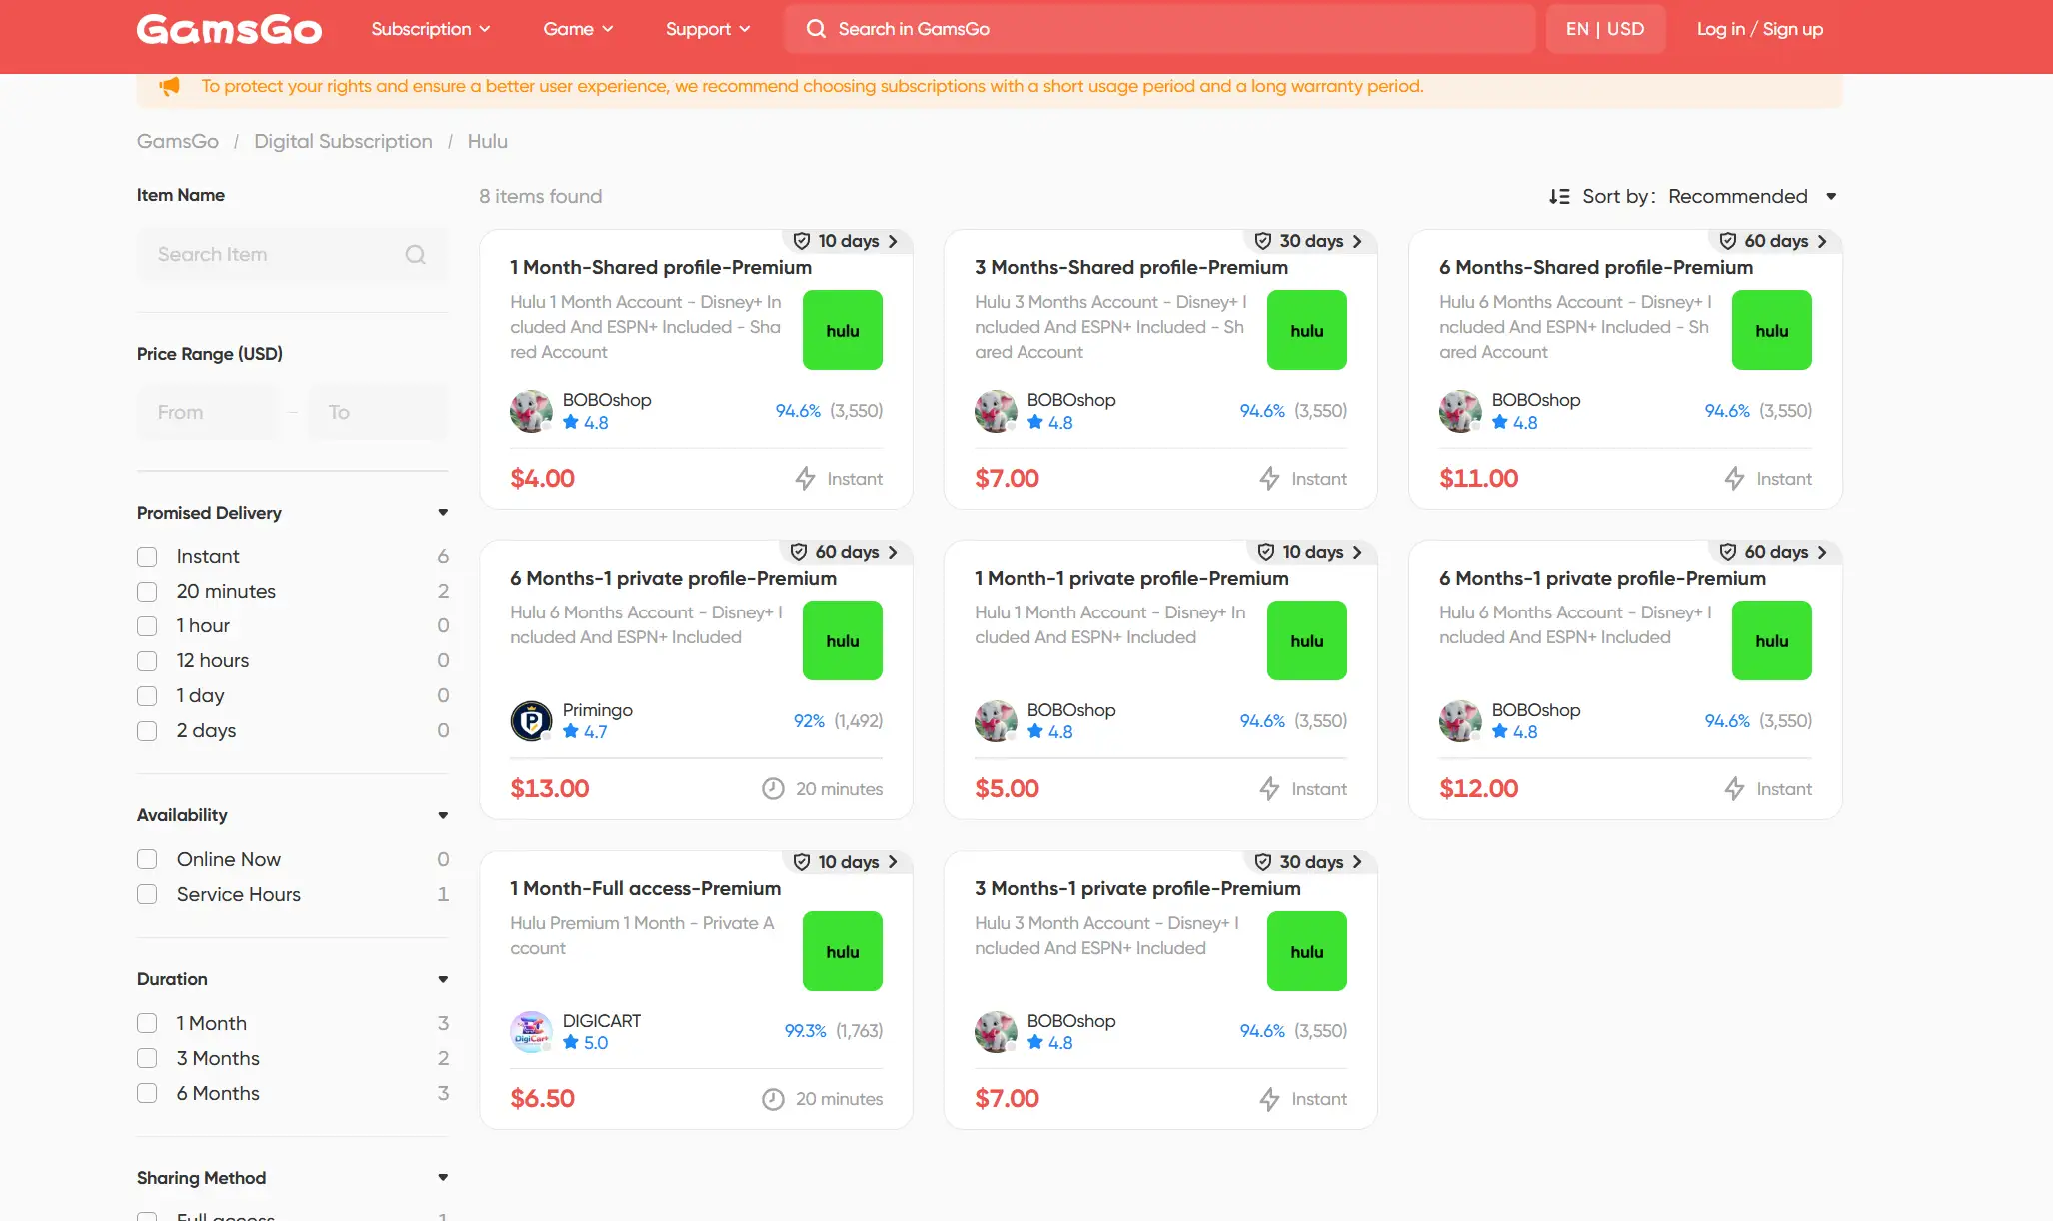Open the Sort by Recommended dropdown
This screenshot has height=1221, width=2053.
[1752, 197]
